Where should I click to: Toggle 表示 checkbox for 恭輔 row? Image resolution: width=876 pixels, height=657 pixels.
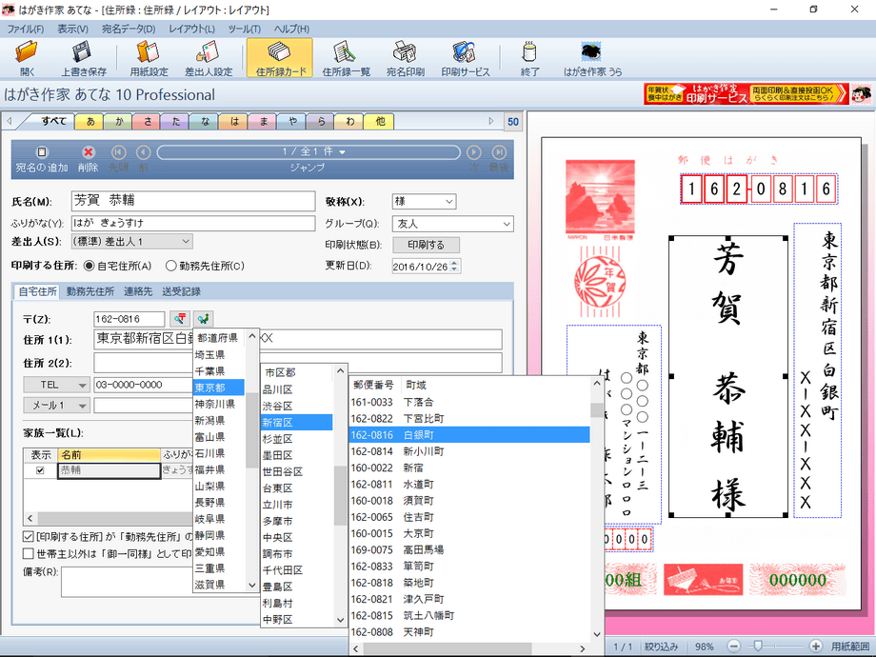click(x=40, y=470)
